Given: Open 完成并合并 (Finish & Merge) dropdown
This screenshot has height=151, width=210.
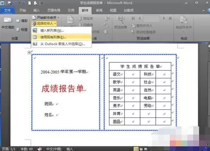Looking at the screenshot, I should (183, 24).
